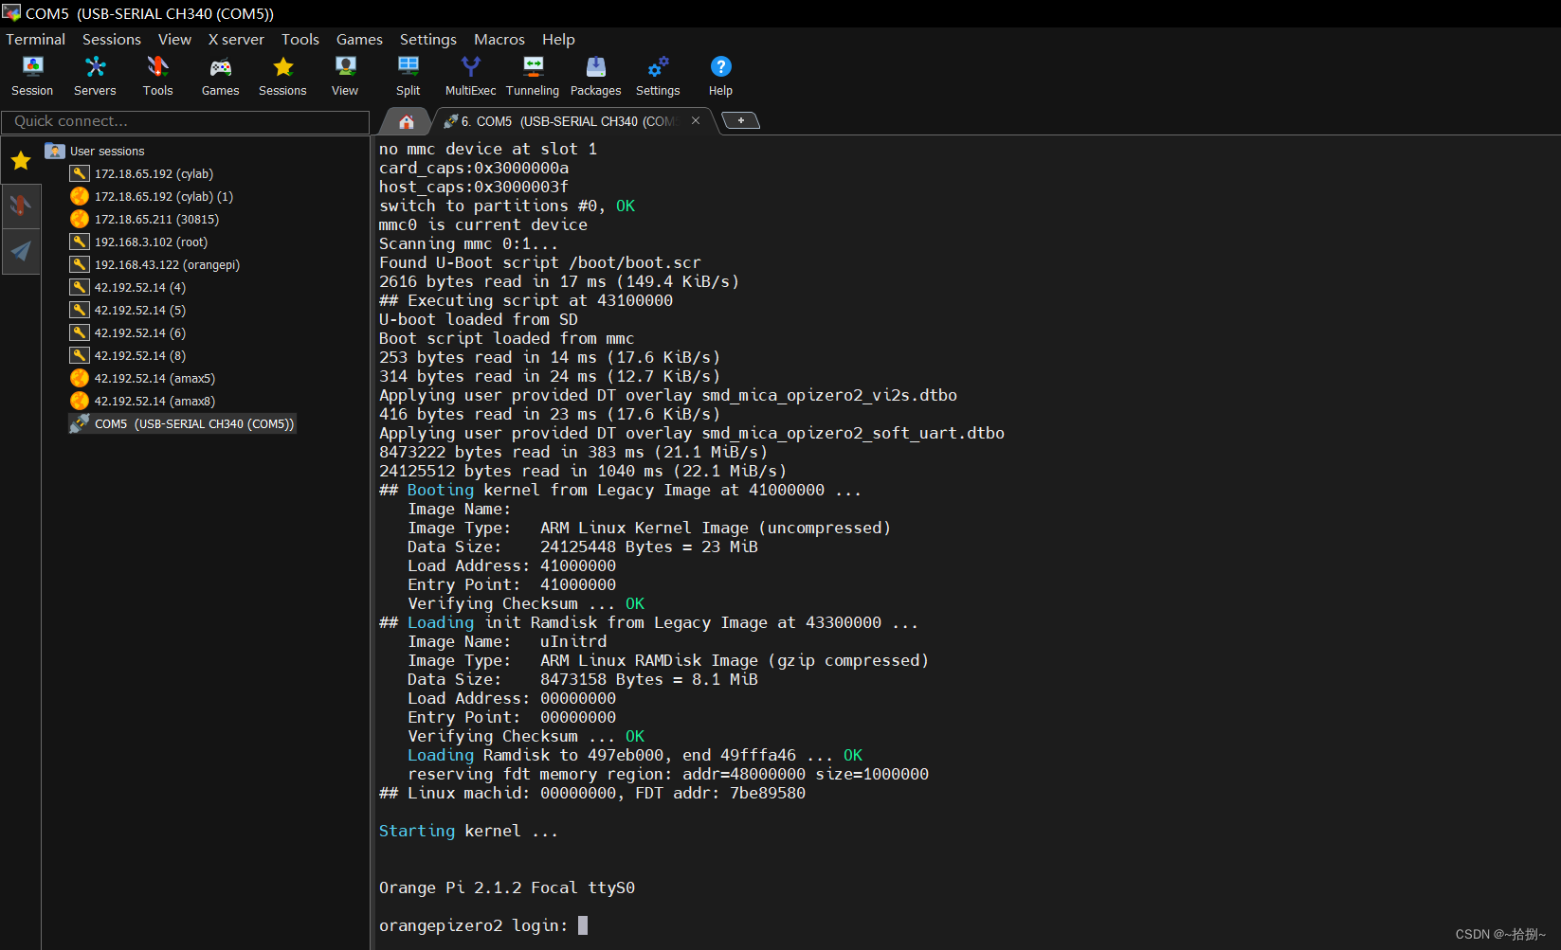
Task: Open the Games toolbar icon
Action: pyautogui.click(x=220, y=76)
